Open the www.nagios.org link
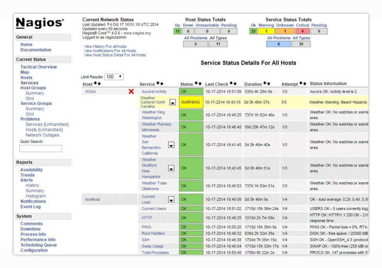382x268 pixels. (x=137, y=33)
